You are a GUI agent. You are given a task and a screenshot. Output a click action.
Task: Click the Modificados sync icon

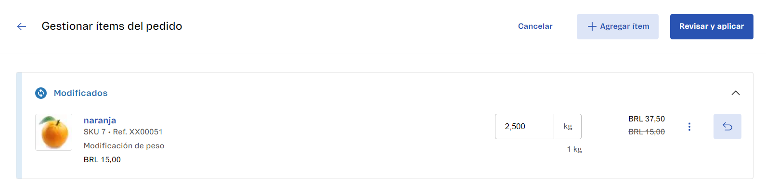click(41, 93)
